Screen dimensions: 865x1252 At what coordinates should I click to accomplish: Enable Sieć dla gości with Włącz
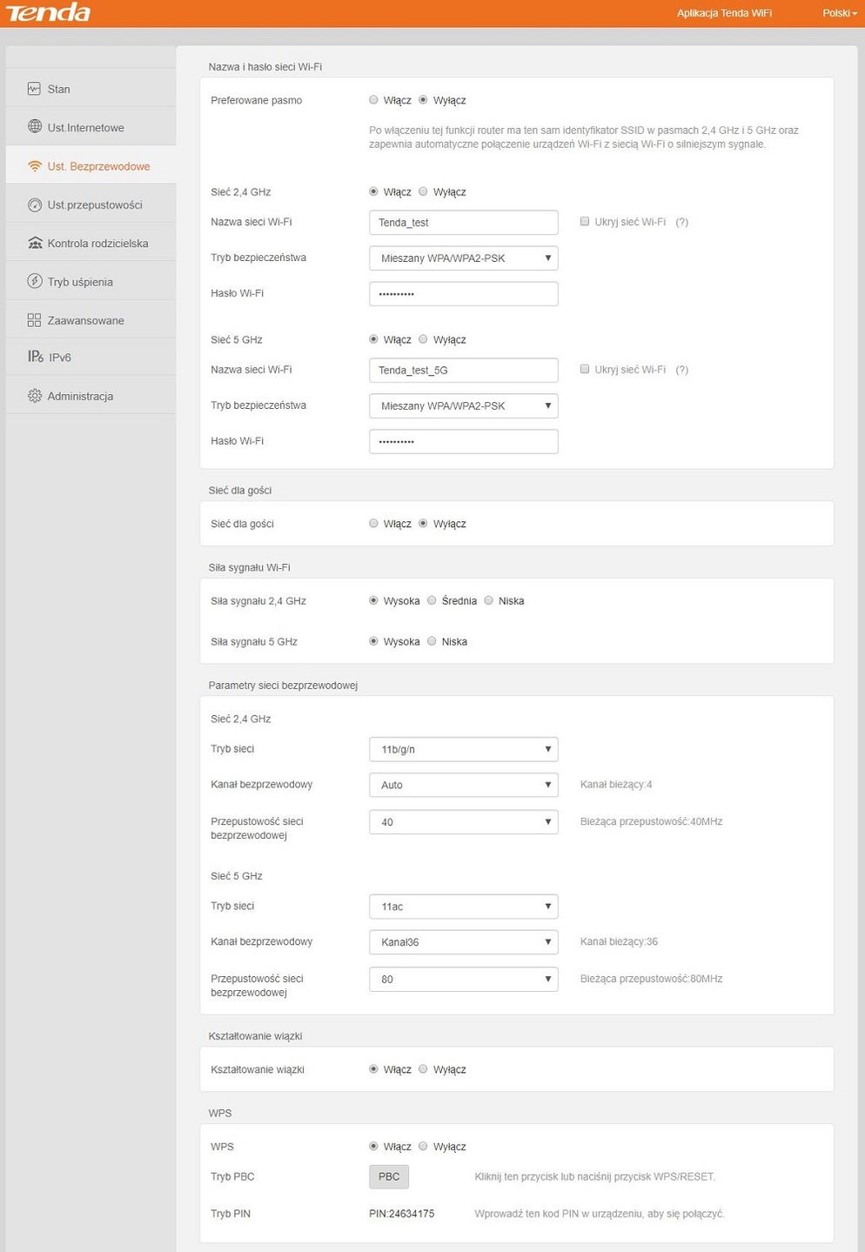pos(374,524)
